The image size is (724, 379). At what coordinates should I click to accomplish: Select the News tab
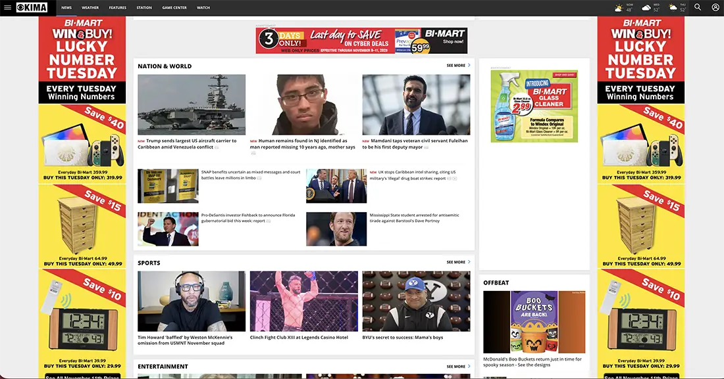coord(66,8)
